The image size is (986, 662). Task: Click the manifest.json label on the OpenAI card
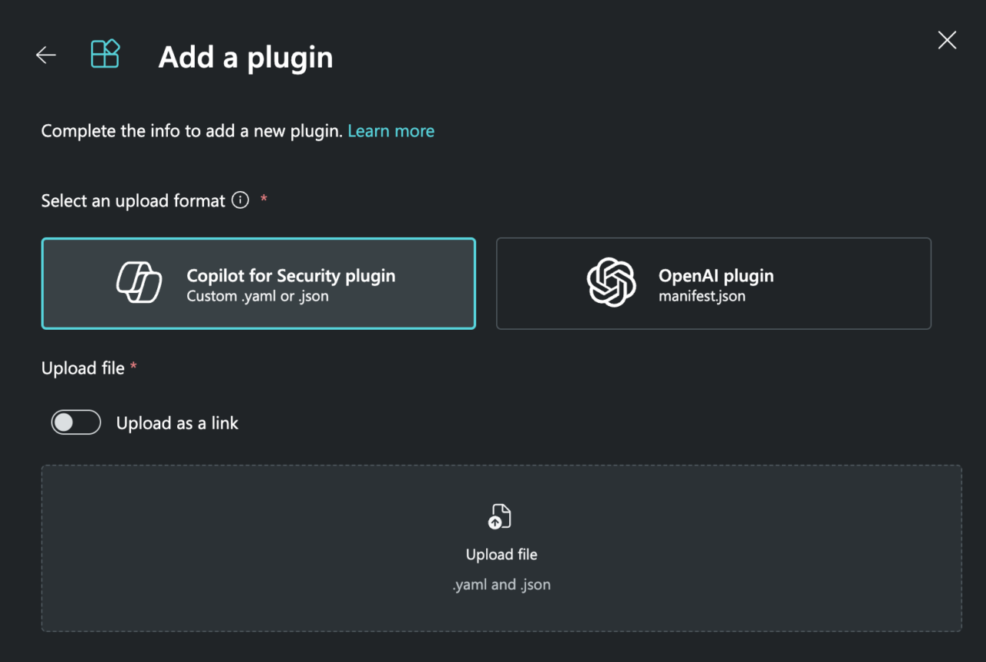(702, 296)
